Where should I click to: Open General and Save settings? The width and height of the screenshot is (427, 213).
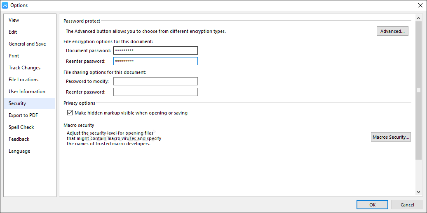29,44
